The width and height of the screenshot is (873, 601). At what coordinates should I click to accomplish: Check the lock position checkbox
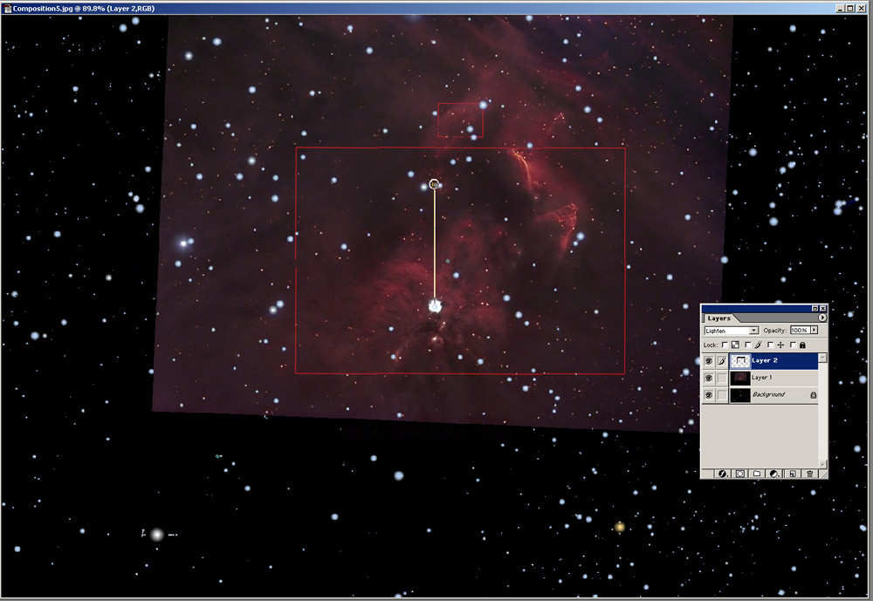click(770, 345)
